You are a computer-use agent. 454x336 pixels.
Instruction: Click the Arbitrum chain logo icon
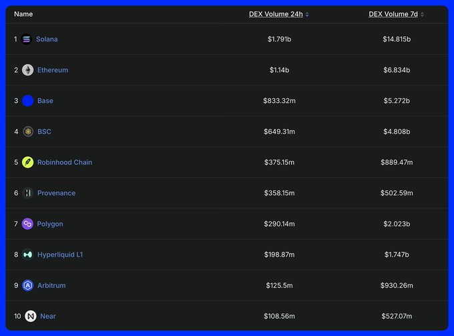point(28,285)
